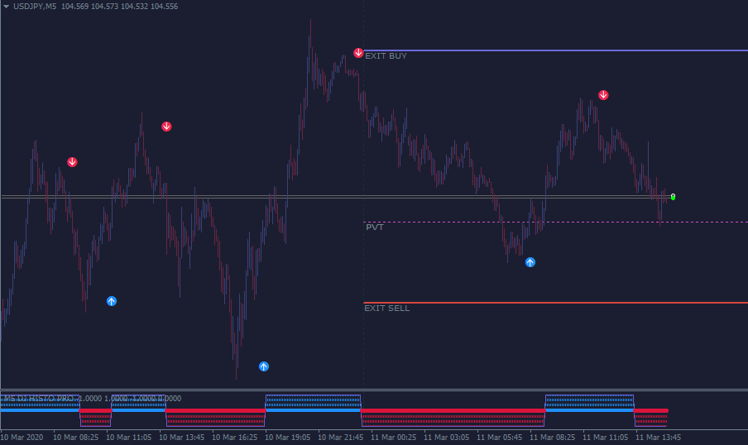Select the second red down arrow from the left
Image resolution: width=748 pixels, height=445 pixels.
tap(166, 127)
